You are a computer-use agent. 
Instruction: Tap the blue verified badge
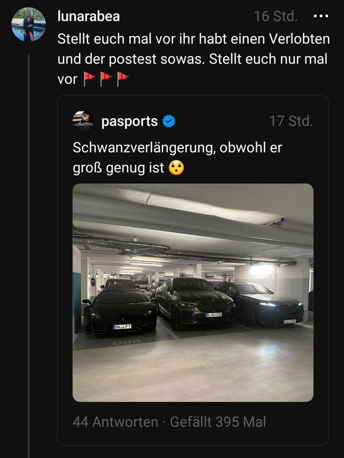(168, 121)
